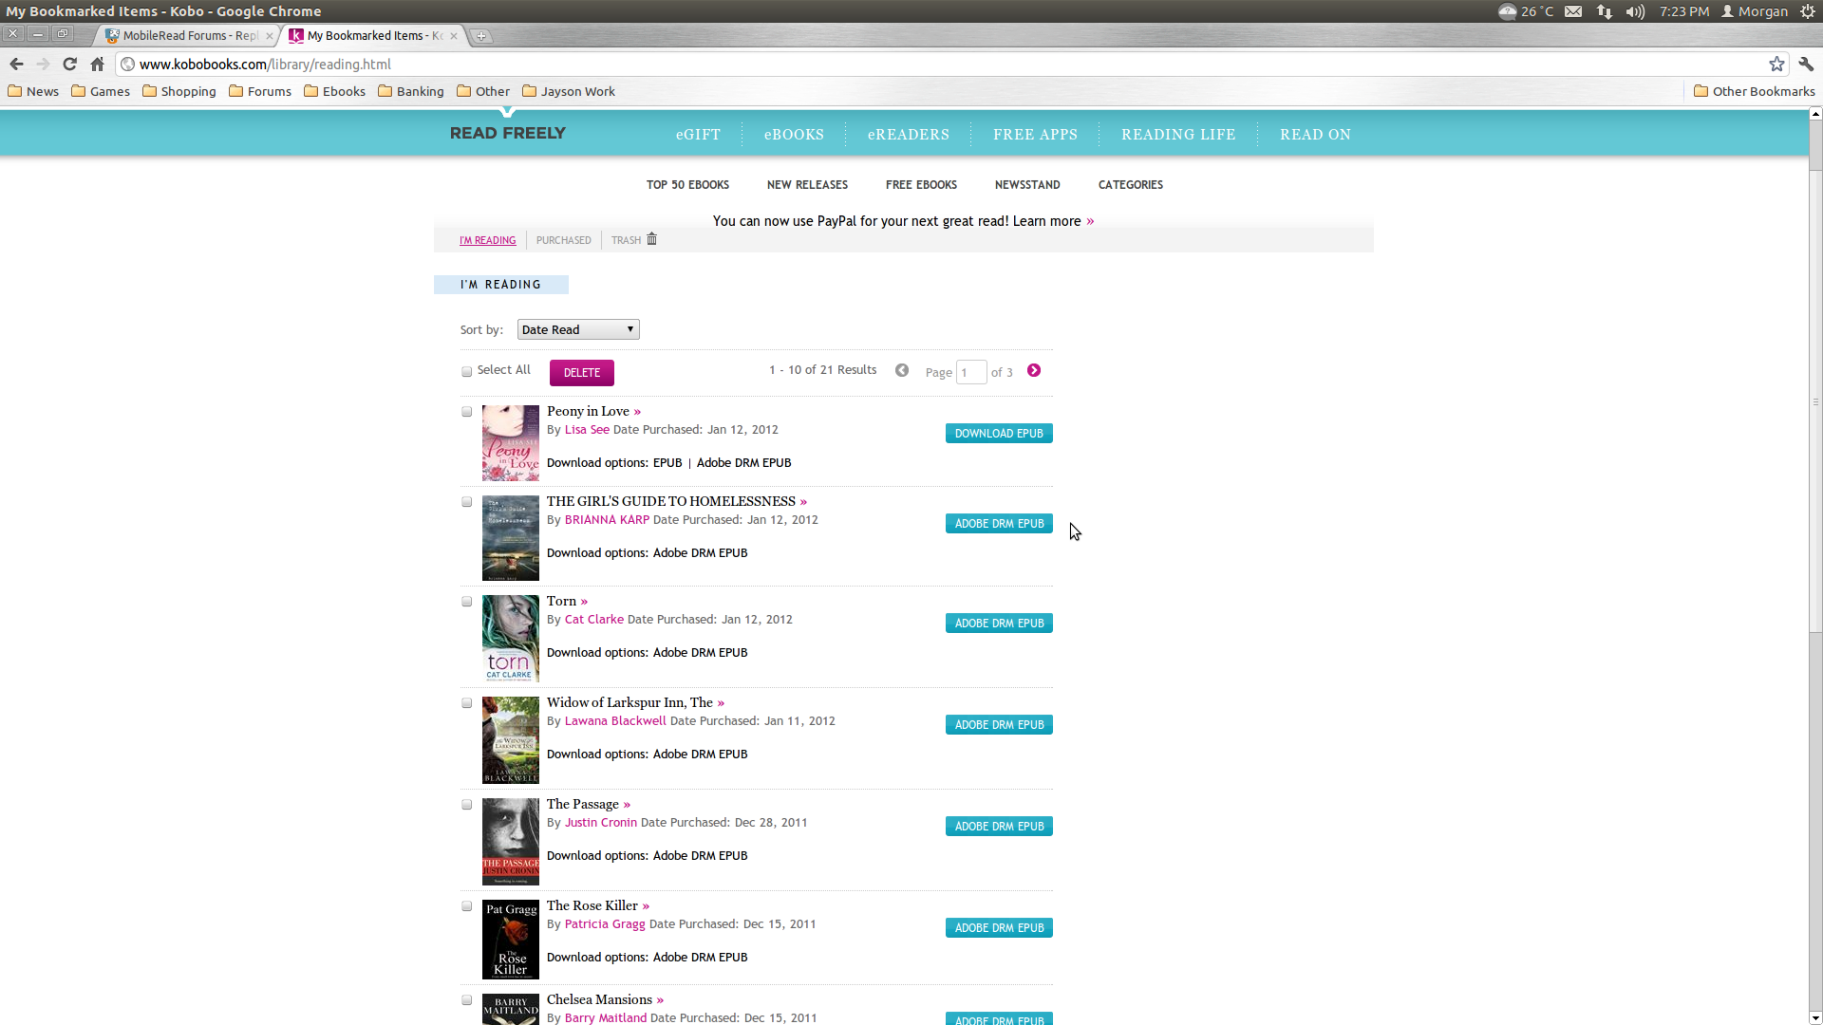Switch to the Purchased tab
This screenshot has width=1823, height=1025.
click(x=563, y=240)
